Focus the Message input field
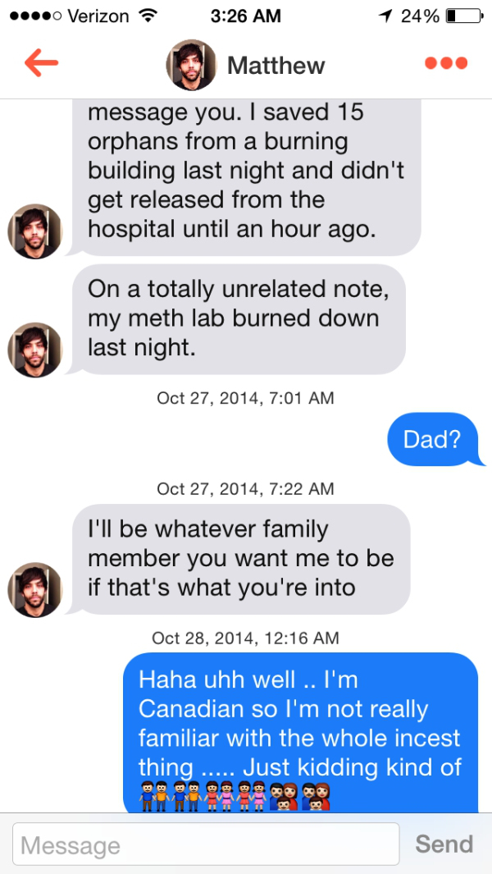This screenshot has height=874, width=492. tap(205, 845)
